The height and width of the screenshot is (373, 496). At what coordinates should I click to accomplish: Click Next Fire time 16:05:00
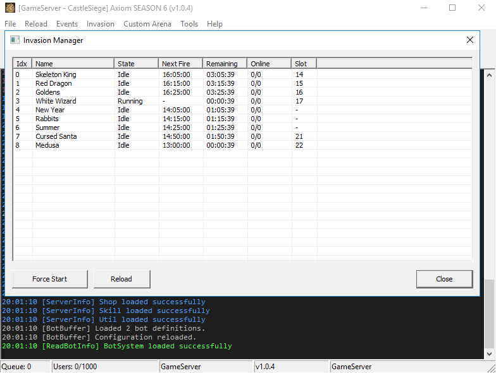click(176, 74)
